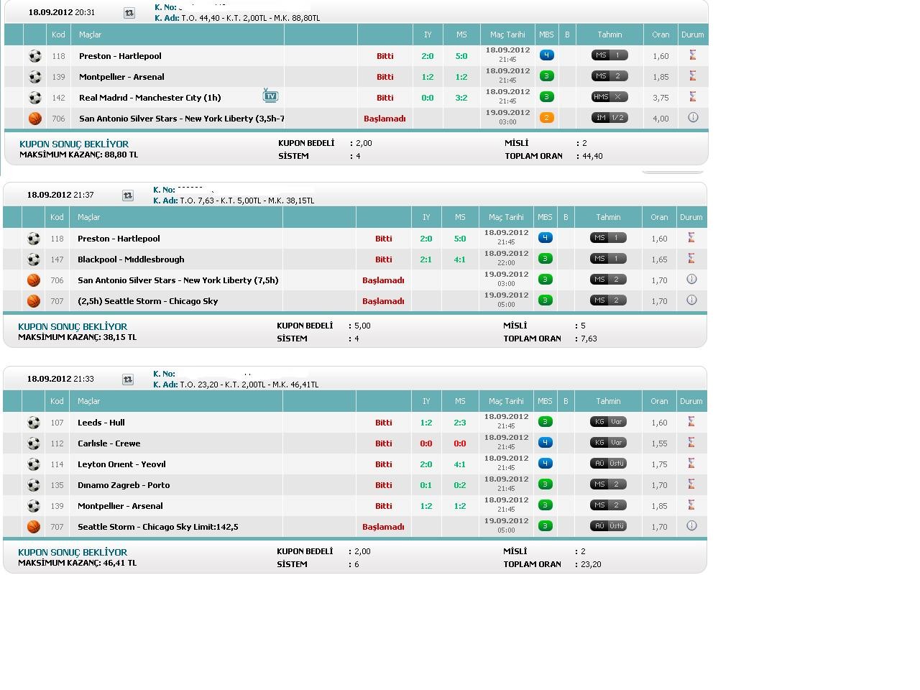Screen dimensions: 920x690
Task: Click the 4:1 final score in the Leyton Orient row
Action: tap(460, 464)
